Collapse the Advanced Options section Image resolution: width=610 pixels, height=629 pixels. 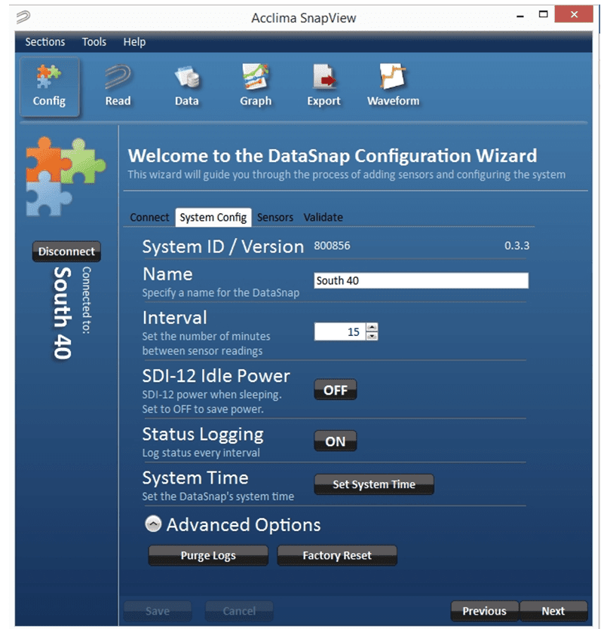pyautogui.click(x=153, y=525)
